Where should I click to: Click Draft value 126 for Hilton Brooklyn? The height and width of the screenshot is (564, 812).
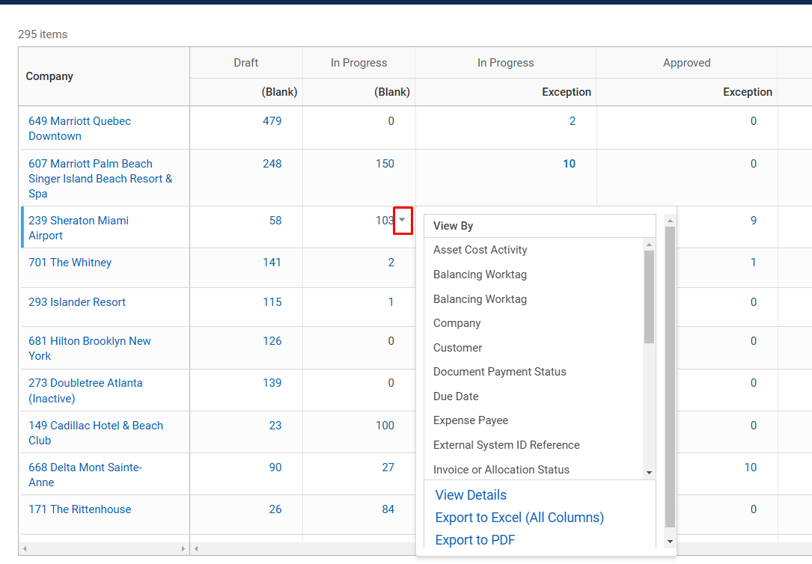[272, 341]
